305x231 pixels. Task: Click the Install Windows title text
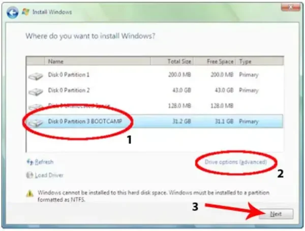click(x=52, y=12)
